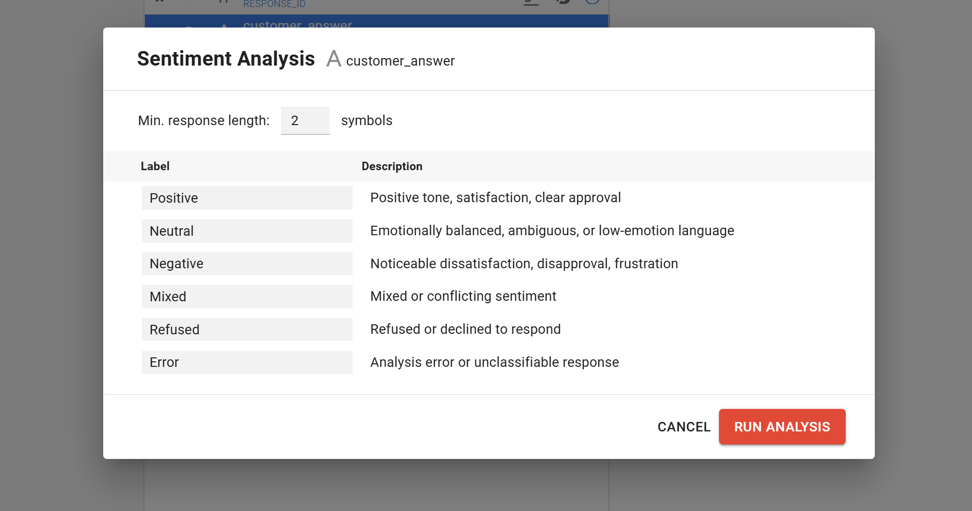Select the Refused label field
The width and height of the screenshot is (972, 511).
click(247, 329)
